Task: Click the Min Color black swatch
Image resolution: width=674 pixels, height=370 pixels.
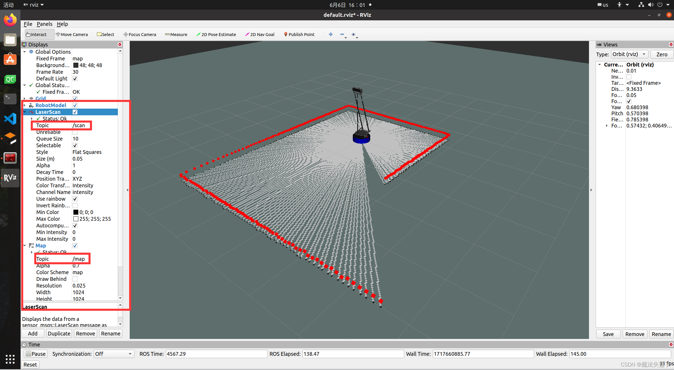Action: (76, 212)
